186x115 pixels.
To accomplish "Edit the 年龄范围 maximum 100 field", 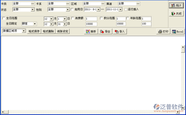I will click(146, 24).
